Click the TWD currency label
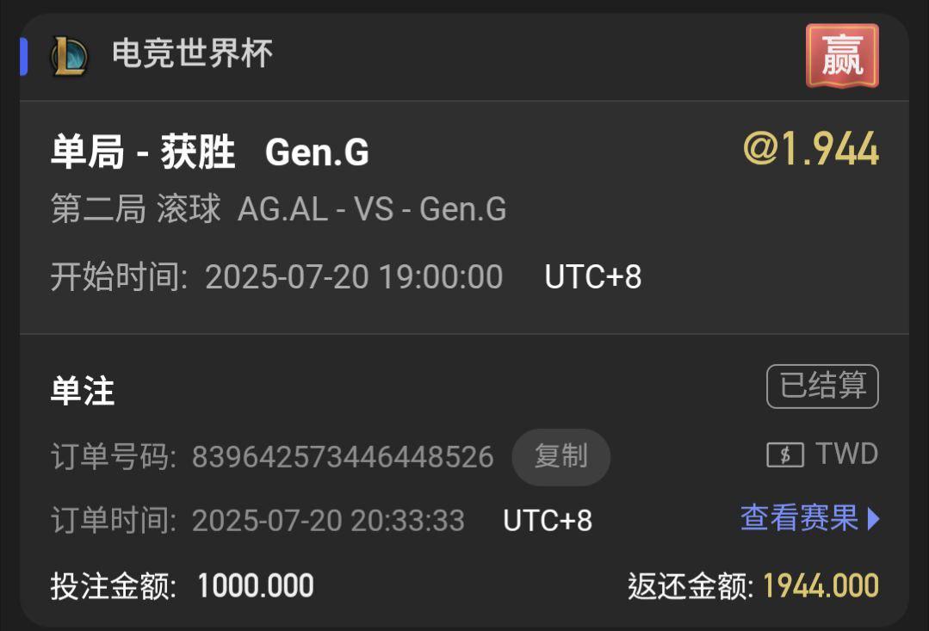929x631 pixels. coord(846,454)
